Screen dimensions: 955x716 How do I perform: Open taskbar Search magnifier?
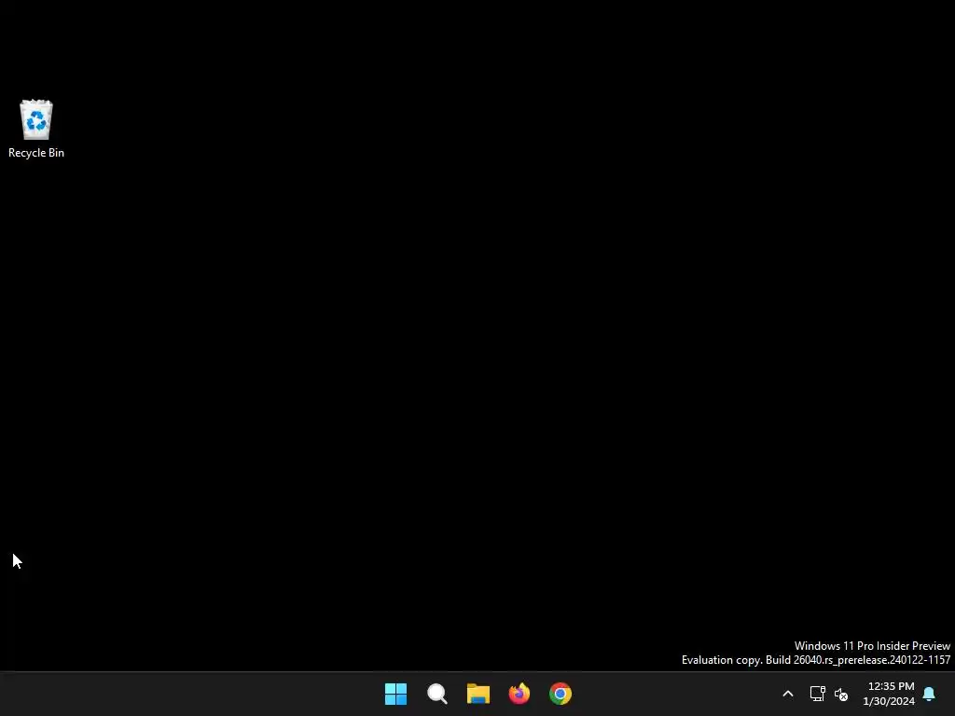click(437, 694)
